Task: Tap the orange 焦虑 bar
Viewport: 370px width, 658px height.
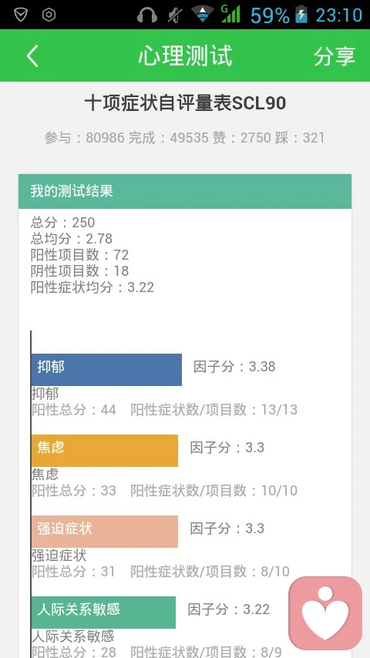Action: (x=105, y=450)
